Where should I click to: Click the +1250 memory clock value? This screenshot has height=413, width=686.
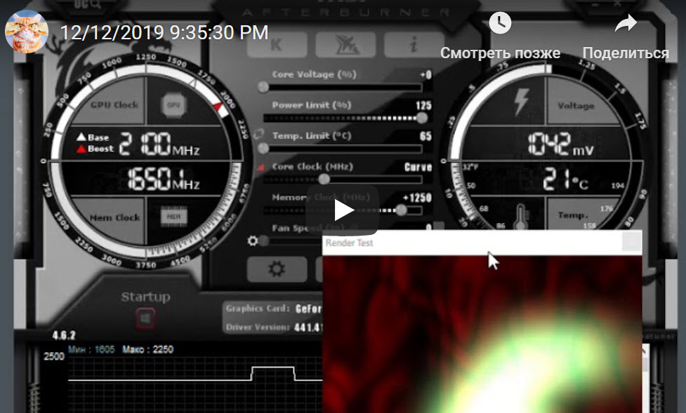(x=417, y=198)
